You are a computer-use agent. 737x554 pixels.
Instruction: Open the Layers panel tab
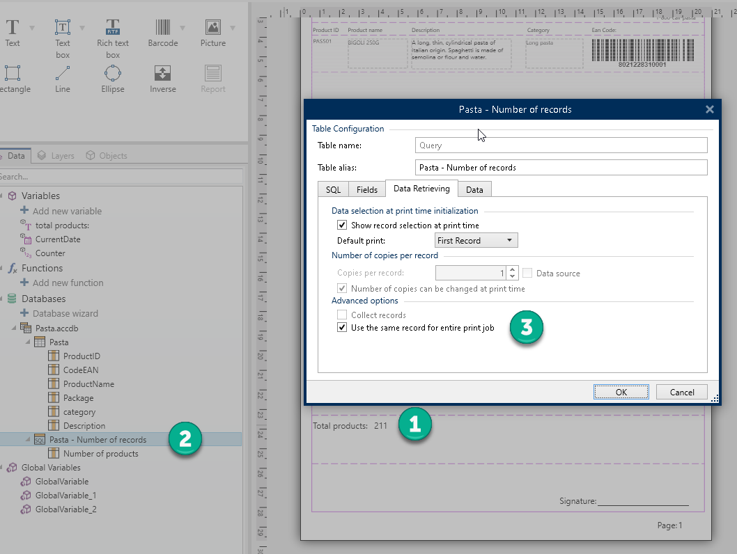56,156
